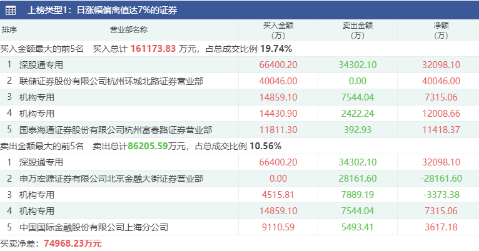
Task: Click the 卖出金额最大的前5名 heading
Action: coord(42,146)
